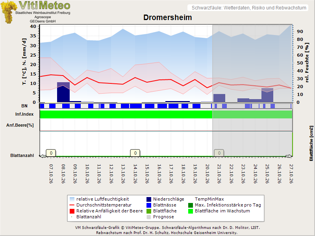Click the relative Luftfeuchtigkeit legend swatch

click(x=72, y=199)
